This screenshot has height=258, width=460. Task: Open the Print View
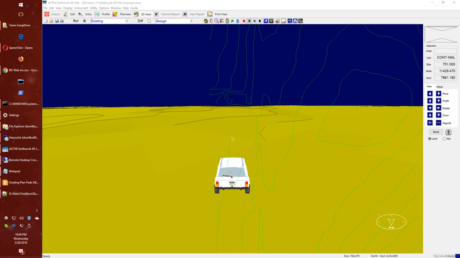217,14
